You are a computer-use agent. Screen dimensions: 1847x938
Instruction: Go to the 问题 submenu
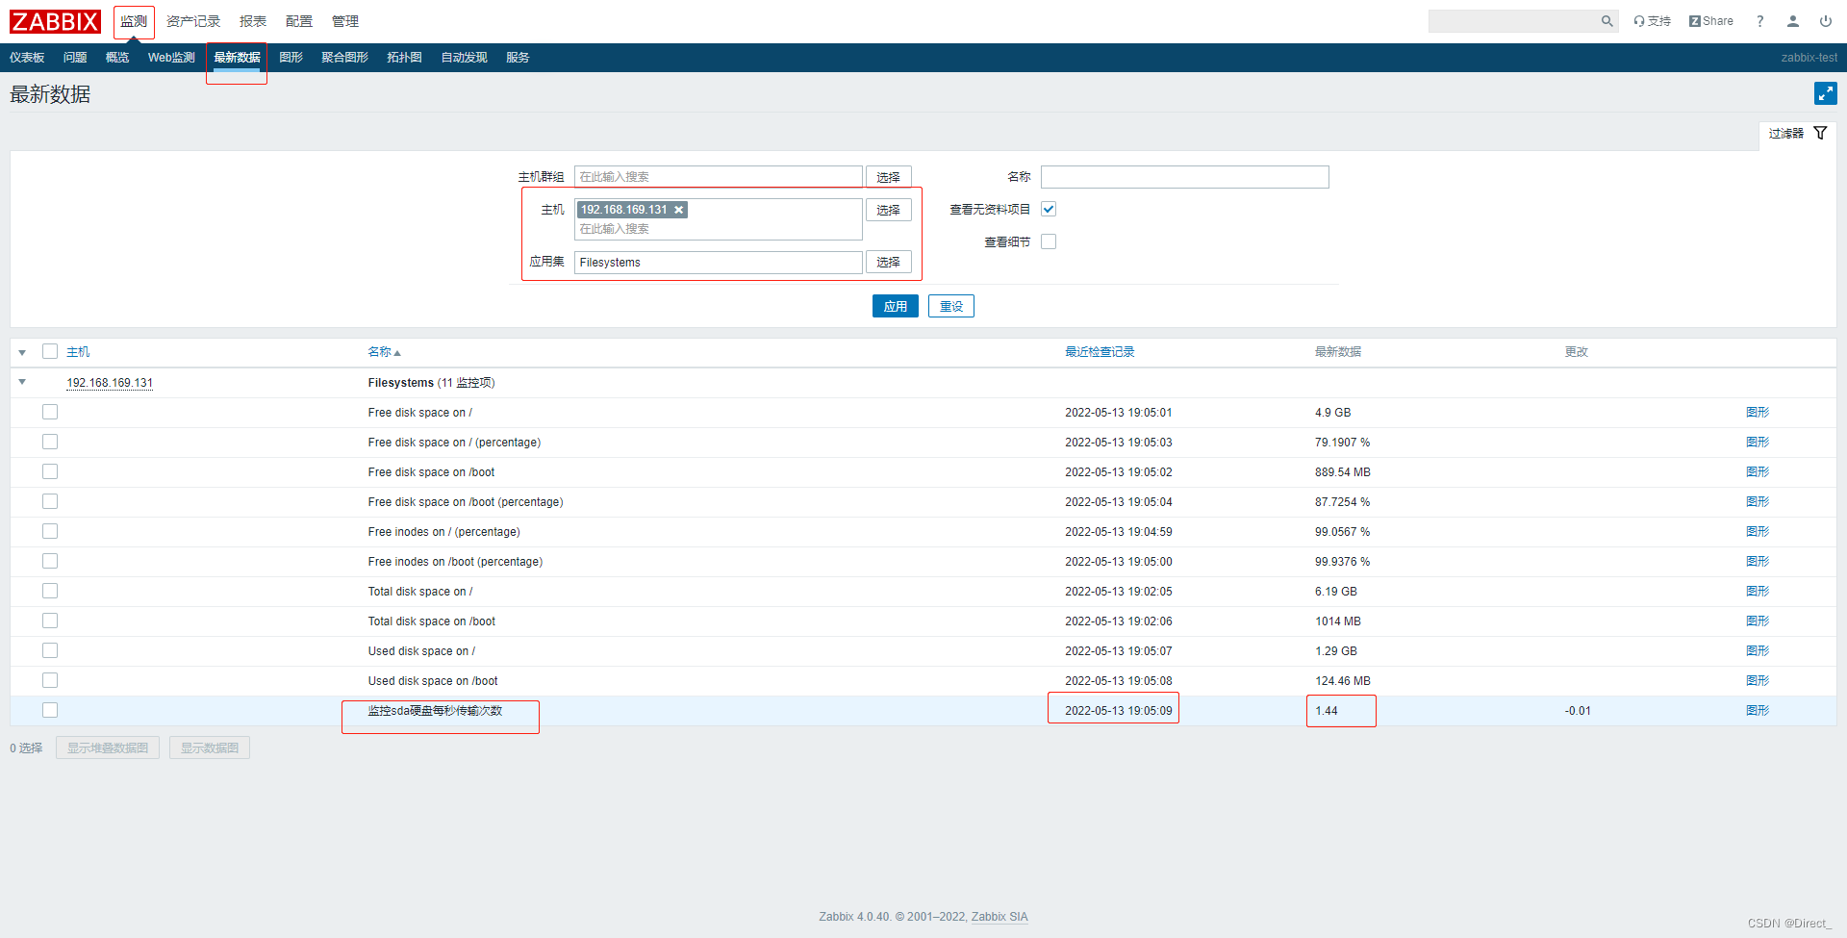click(x=75, y=58)
